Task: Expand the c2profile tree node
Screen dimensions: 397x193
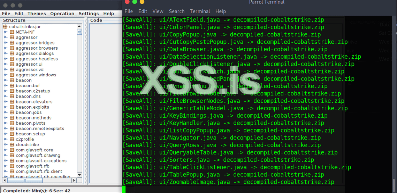Action: (5, 139)
